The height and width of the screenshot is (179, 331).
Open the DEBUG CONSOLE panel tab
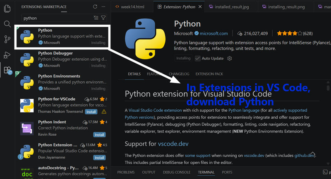(x=177, y=172)
